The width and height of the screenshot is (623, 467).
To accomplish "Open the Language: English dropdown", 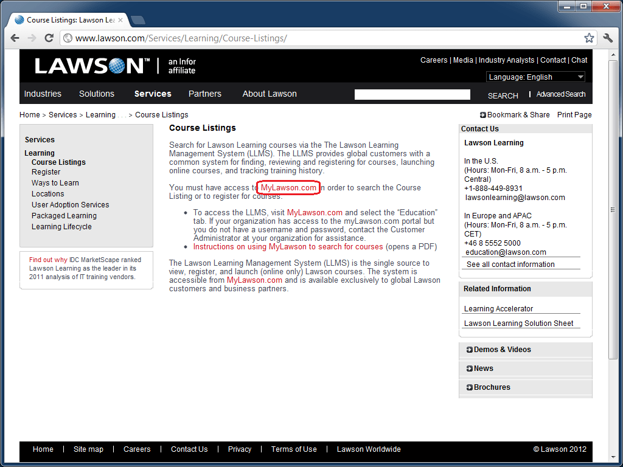I will (x=535, y=76).
